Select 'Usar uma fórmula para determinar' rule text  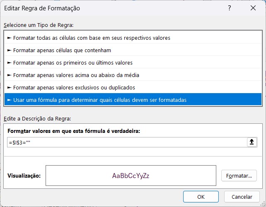click(100, 100)
